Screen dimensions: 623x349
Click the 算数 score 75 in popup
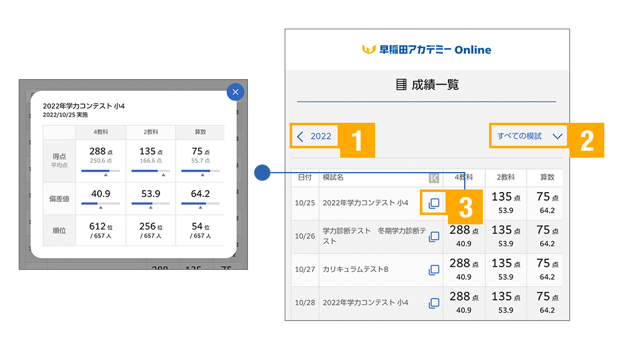[200, 151]
